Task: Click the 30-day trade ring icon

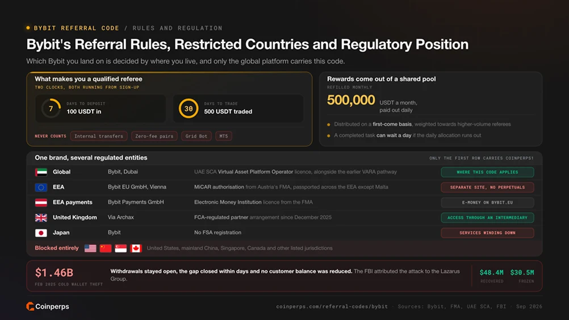Action: pos(189,108)
